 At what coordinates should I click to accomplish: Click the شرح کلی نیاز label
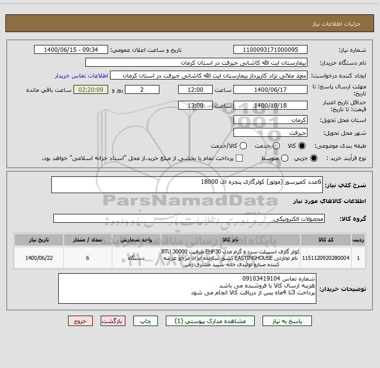pos(345,185)
